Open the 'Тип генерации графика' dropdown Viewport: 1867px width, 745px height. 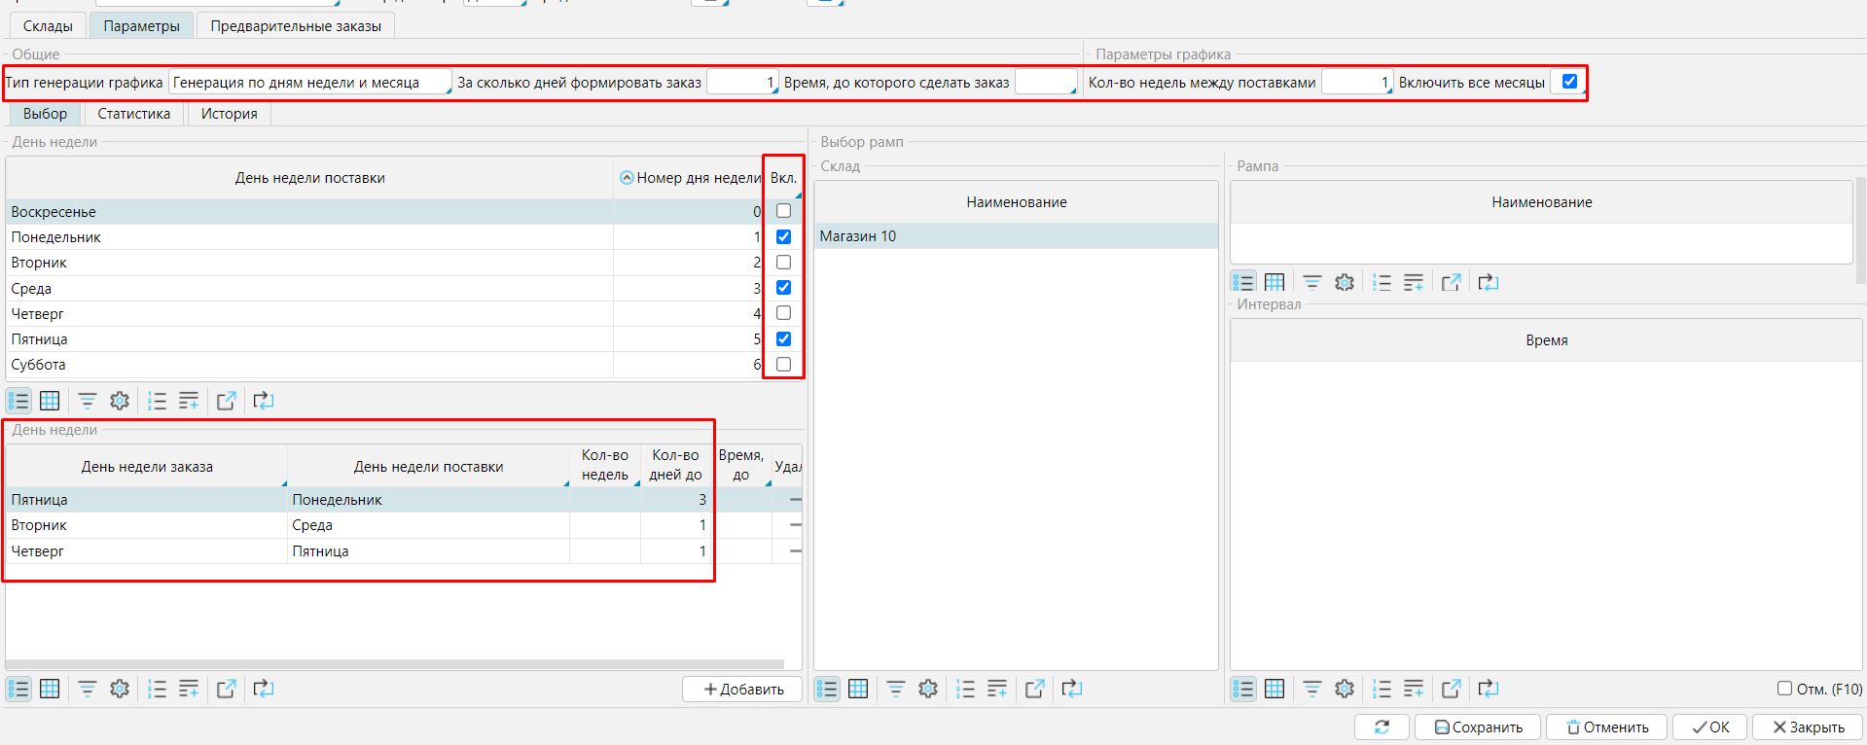(309, 83)
